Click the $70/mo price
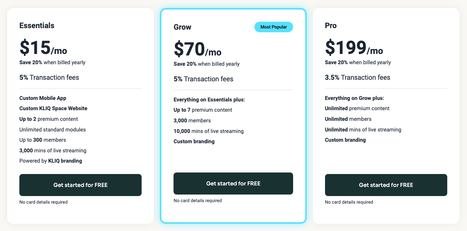This screenshot has height=231, width=467. tap(197, 49)
